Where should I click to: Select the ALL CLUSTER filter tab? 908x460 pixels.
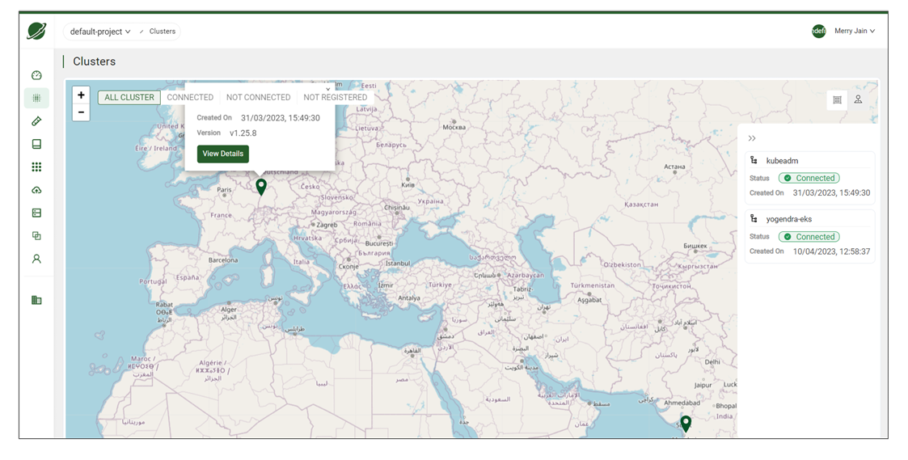click(129, 97)
